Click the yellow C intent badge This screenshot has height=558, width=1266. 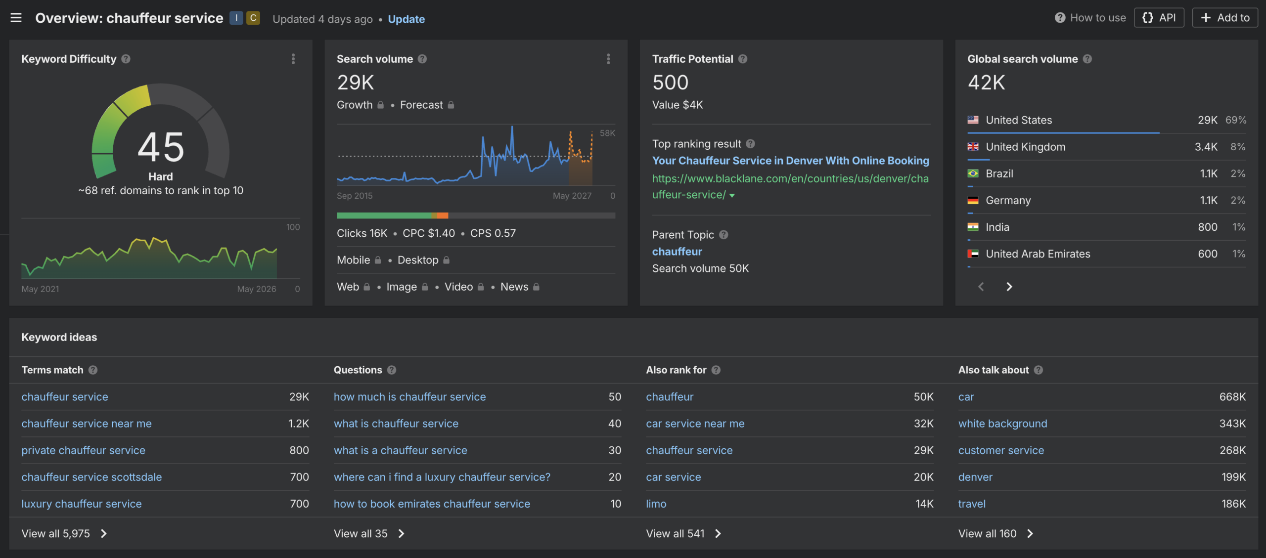253,18
